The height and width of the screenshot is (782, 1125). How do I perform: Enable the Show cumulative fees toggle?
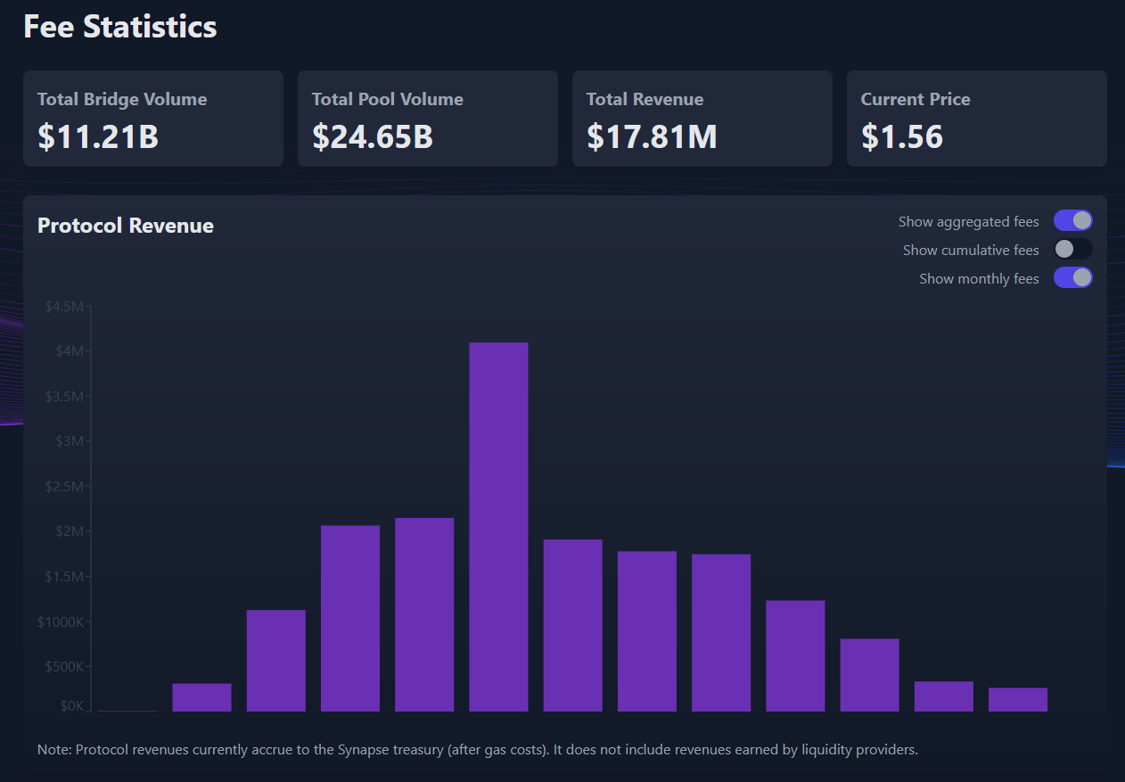(x=1072, y=250)
